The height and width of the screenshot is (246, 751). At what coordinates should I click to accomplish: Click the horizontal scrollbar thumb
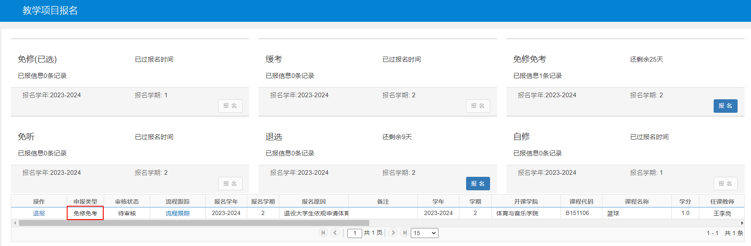(x=194, y=223)
